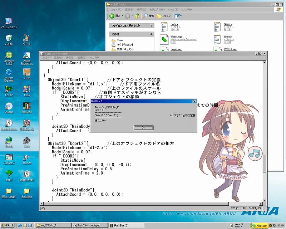Switch to RailSim II taskbar button
The height and width of the screenshot is (229, 286).
pos(127,225)
